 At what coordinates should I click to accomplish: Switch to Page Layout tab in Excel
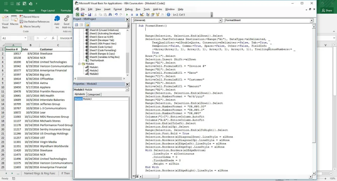coord(48,10)
